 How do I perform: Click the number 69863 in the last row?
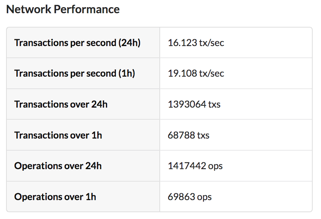tap(181, 197)
